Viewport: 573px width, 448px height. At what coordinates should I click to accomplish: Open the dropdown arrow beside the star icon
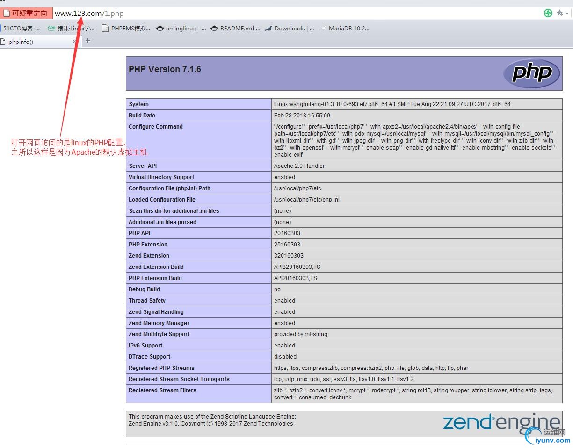[567, 14]
